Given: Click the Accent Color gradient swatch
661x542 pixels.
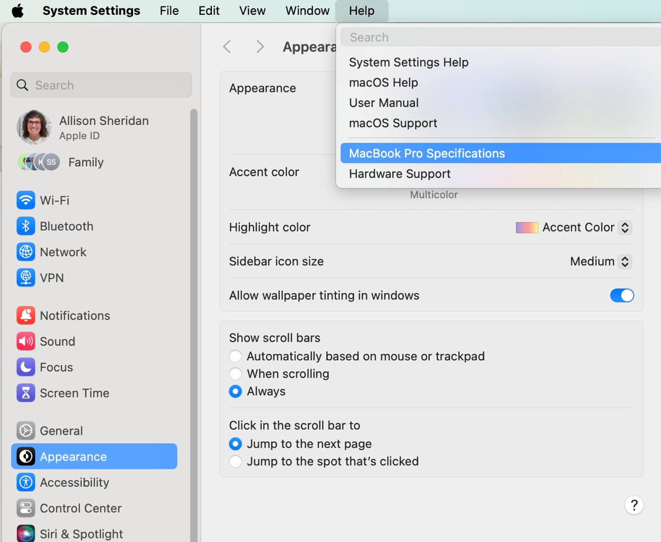Looking at the screenshot, I should [526, 227].
